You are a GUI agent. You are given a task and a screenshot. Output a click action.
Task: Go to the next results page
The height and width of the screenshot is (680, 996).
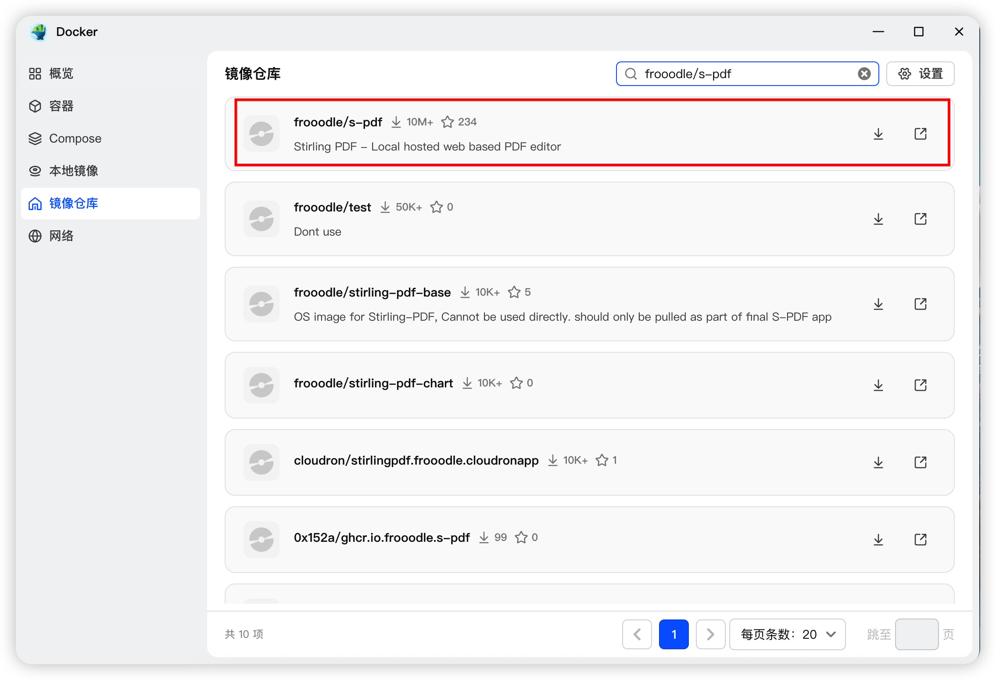click(x=710, y=634)
